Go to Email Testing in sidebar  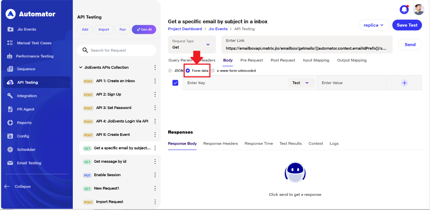pyautogui.click(x=29, y=163)
